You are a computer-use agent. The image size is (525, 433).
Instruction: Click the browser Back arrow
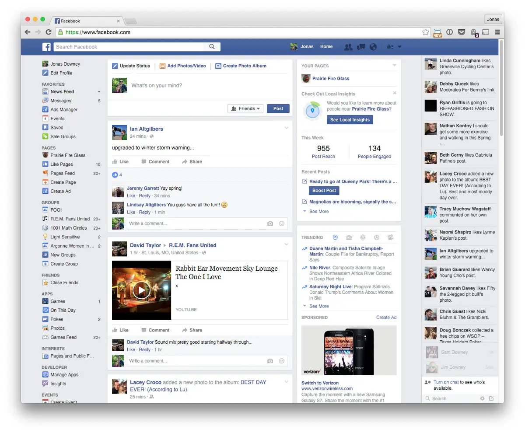28,32
